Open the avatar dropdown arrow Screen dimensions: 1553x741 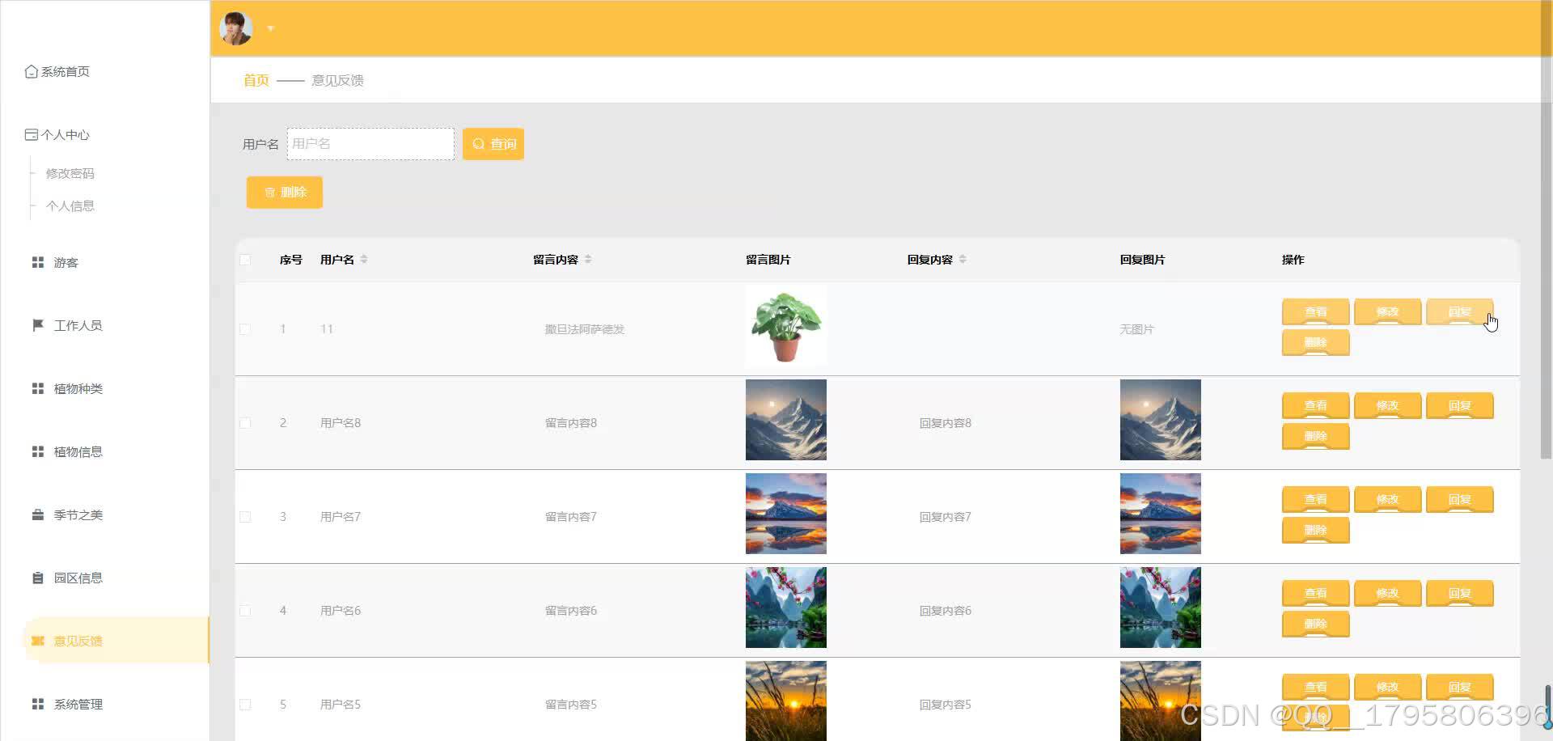point(271,29)
